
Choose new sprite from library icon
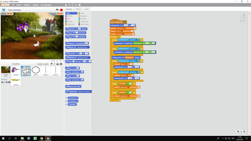click(52, 64)
